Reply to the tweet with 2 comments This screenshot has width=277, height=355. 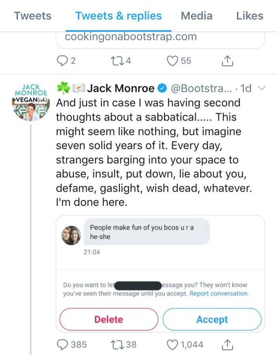click(x=62, y=61)
